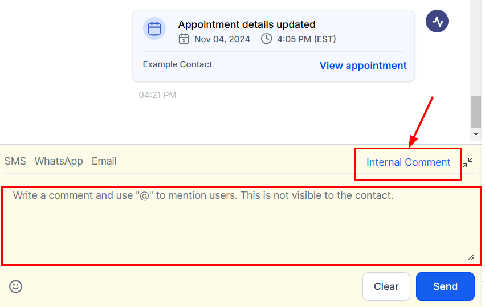The width and height of the screenshot is (485, 307).
Task: Click the activity avatar icon
Action: tap(437, 22)
